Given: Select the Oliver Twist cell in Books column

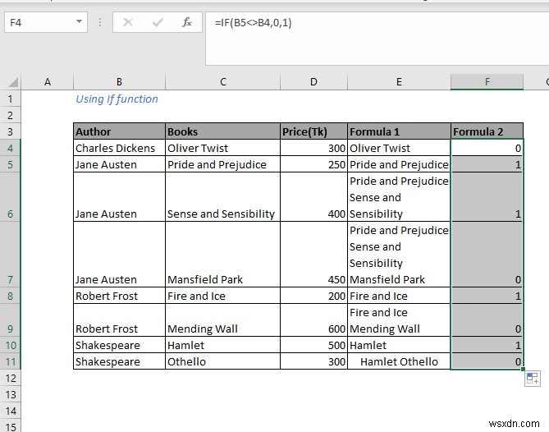Looking at the screenshot, I should [x=222, y=148].
